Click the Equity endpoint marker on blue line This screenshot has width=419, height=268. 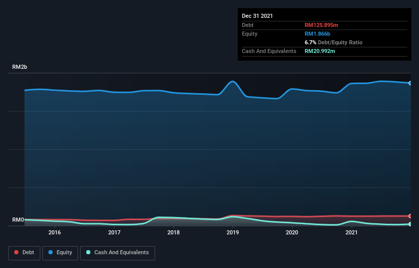coord(410,83)
